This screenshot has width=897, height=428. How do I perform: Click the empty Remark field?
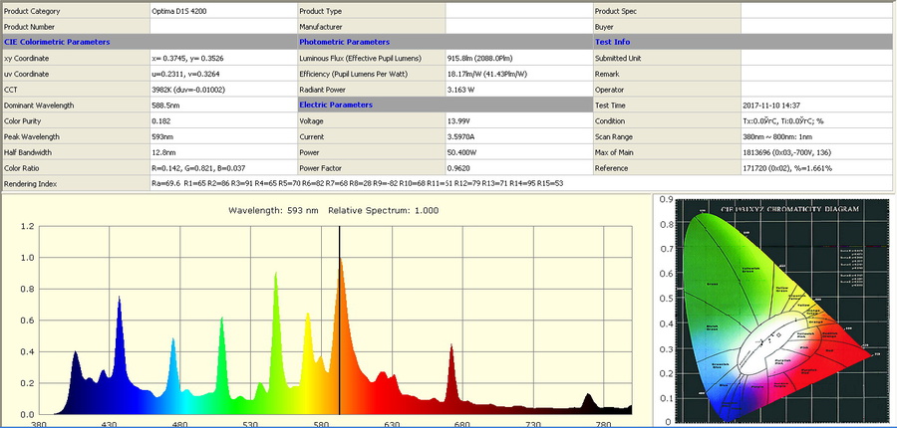[x=816, y=74]
